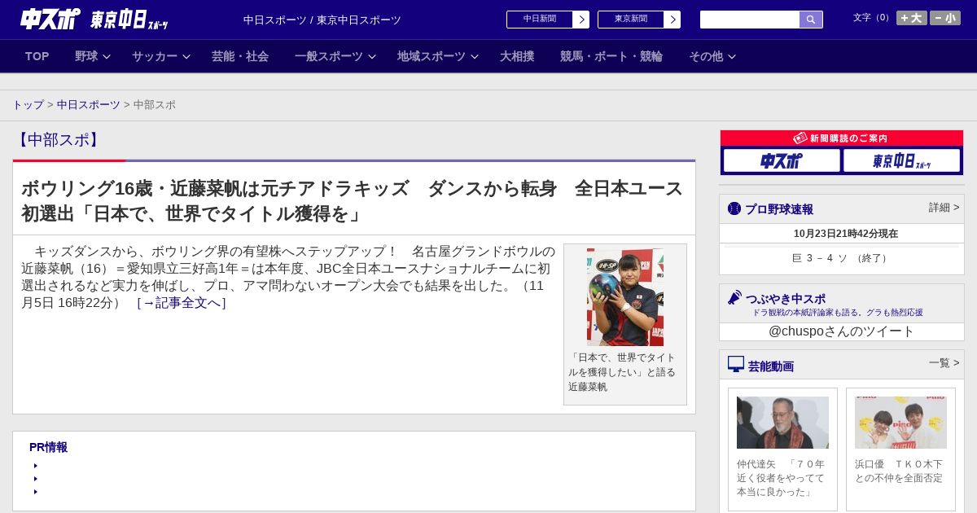
Task: Click the 仲代達矢「70年近く役者」caption
Action: 782,478
